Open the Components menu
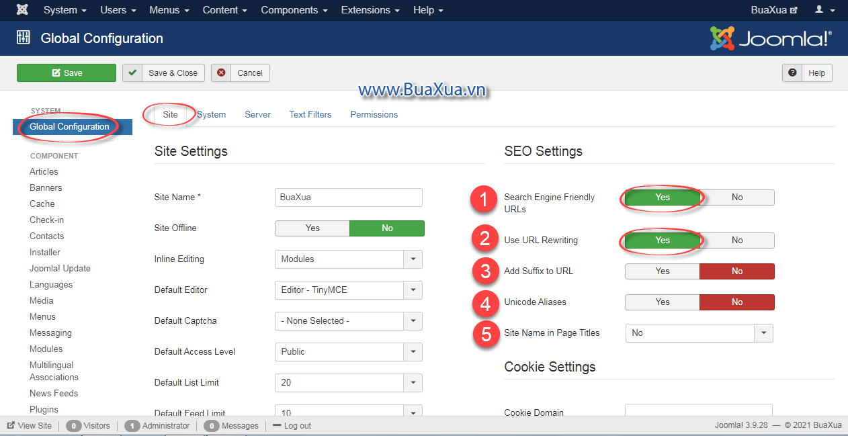848x436 pixels. tap(294, 10)
